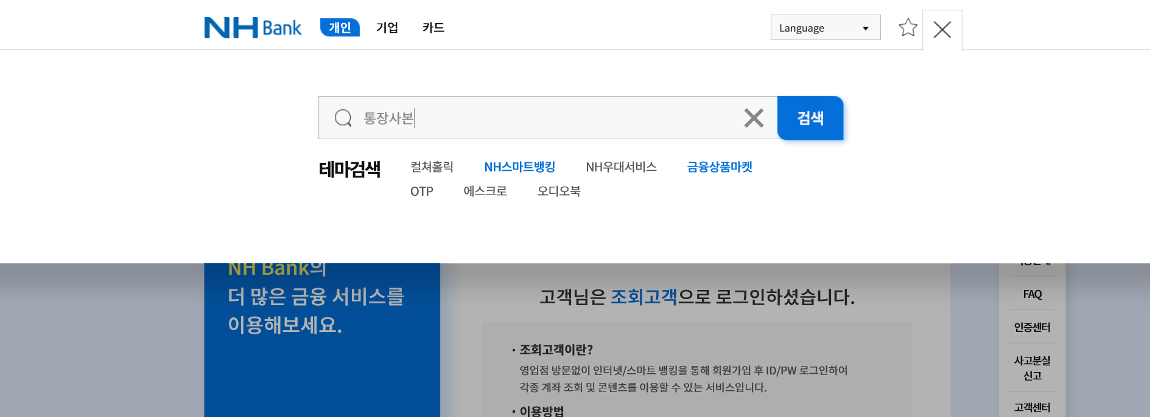Screen dimensions: 1150x417
Task: Clear the search text with X
Action: pyautogui.click(x=754, y=118)
